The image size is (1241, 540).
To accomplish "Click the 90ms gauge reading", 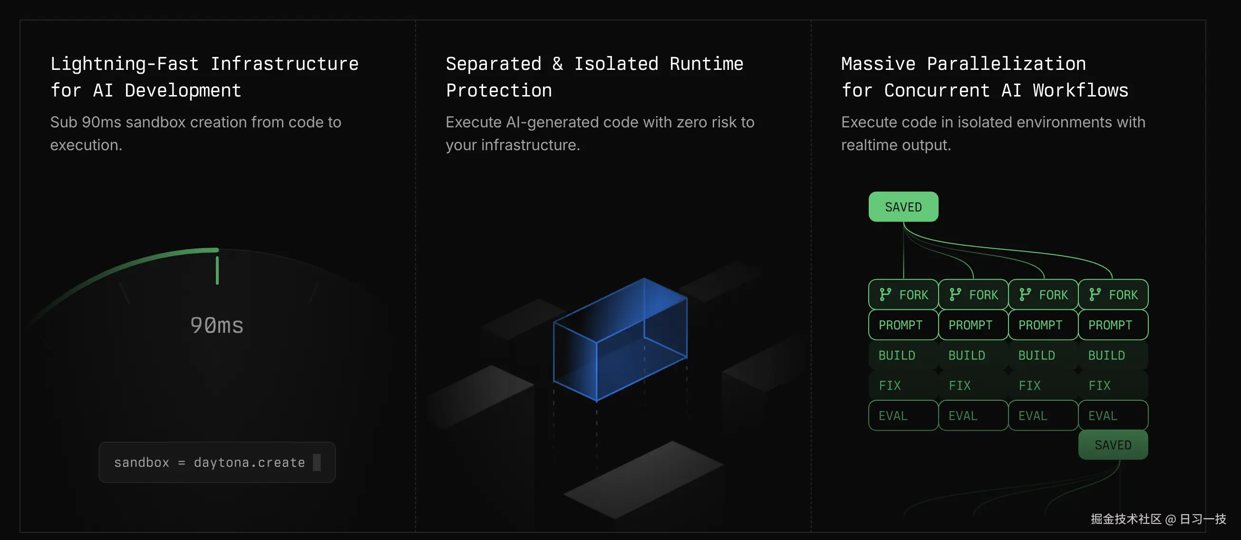I will coord(217,326).
